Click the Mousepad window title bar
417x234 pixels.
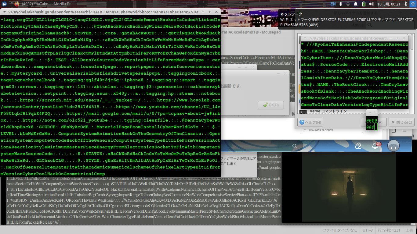coord(257,32)
